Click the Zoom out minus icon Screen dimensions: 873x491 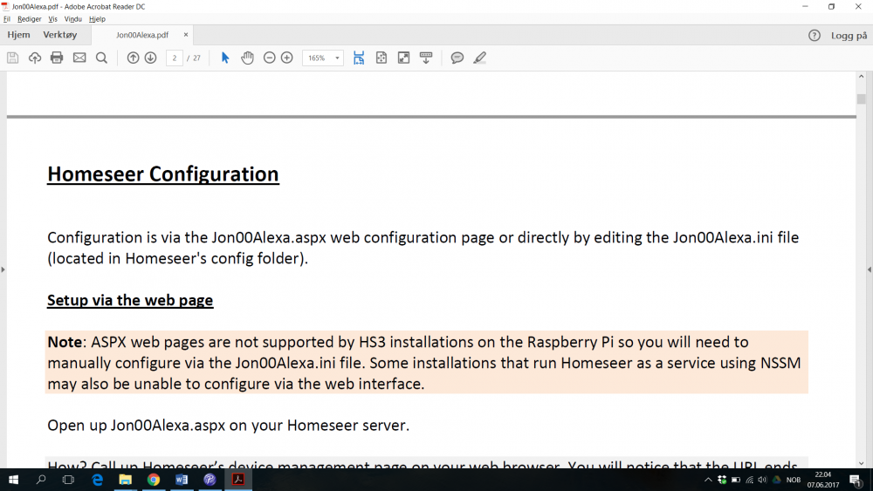[269, 58]
